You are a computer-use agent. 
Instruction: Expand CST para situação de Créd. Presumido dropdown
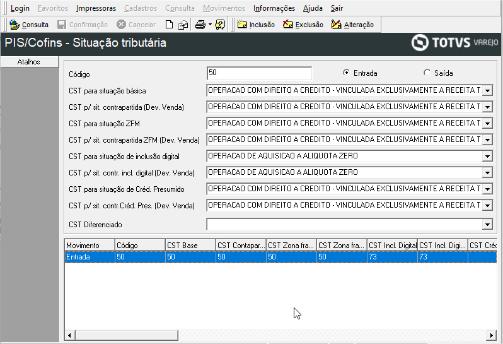(x=487, y=189)
